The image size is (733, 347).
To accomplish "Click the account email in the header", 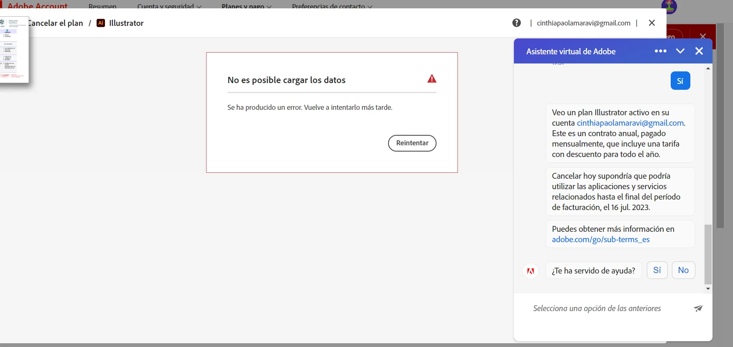I will 583,23.
